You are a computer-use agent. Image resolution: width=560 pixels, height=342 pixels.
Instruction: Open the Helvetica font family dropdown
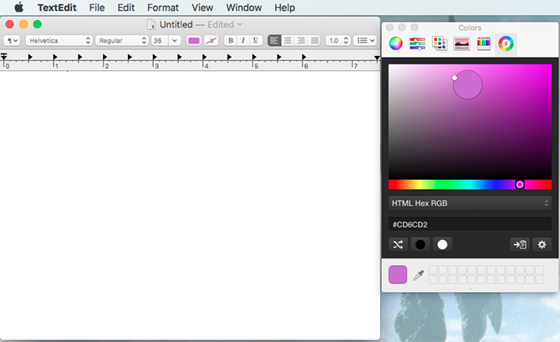(59, 40)
